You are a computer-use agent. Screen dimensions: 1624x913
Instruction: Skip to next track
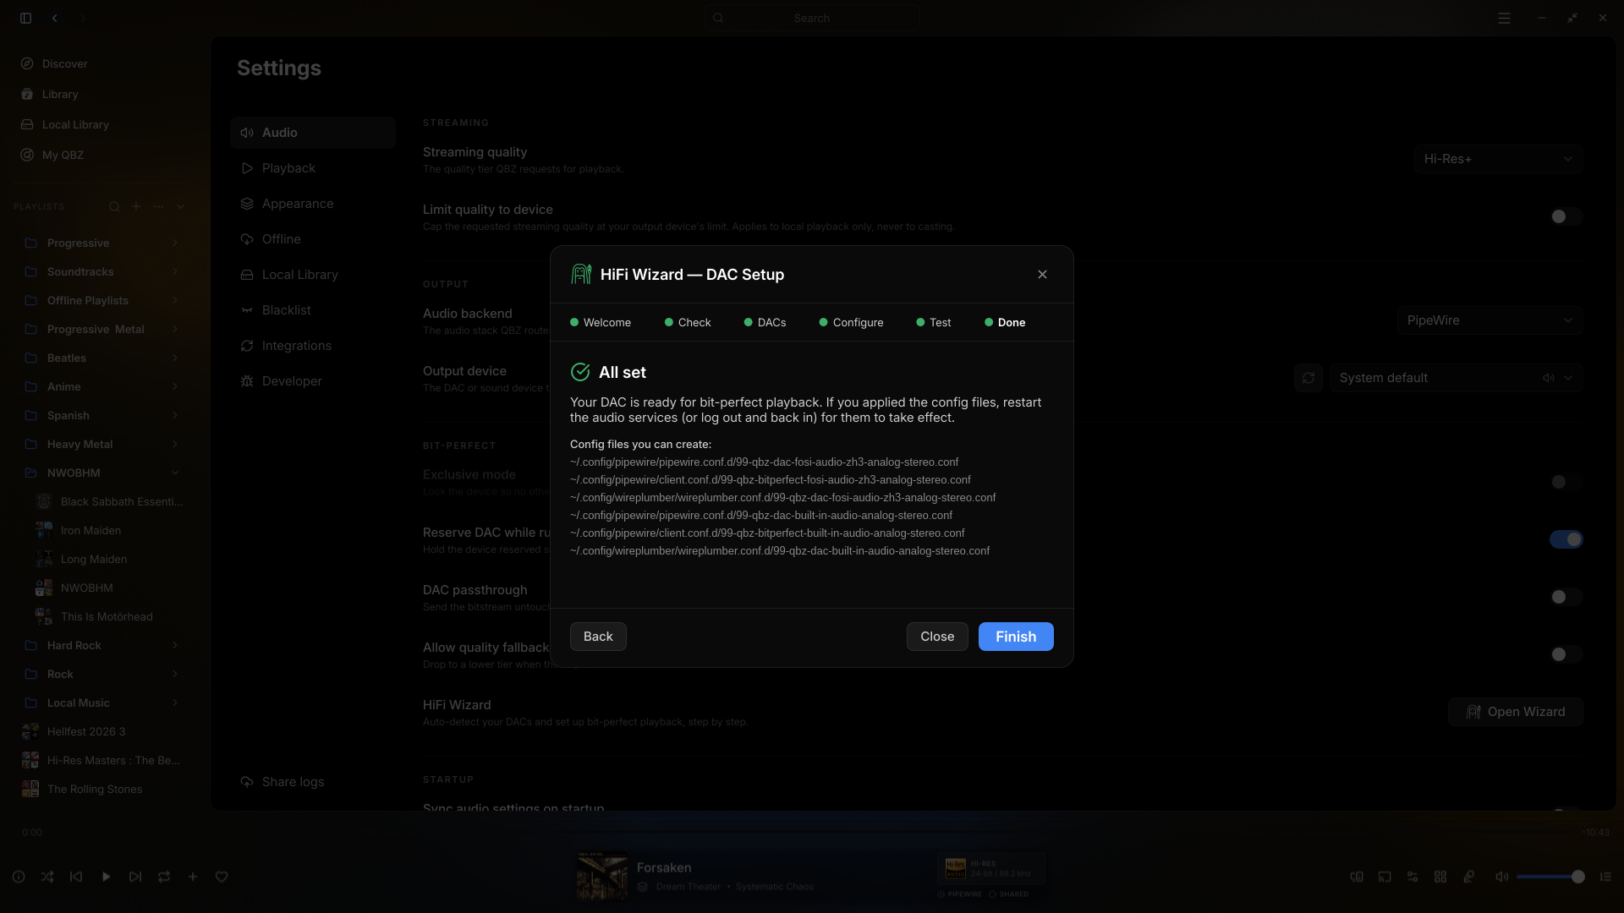(x=135, y=877)
